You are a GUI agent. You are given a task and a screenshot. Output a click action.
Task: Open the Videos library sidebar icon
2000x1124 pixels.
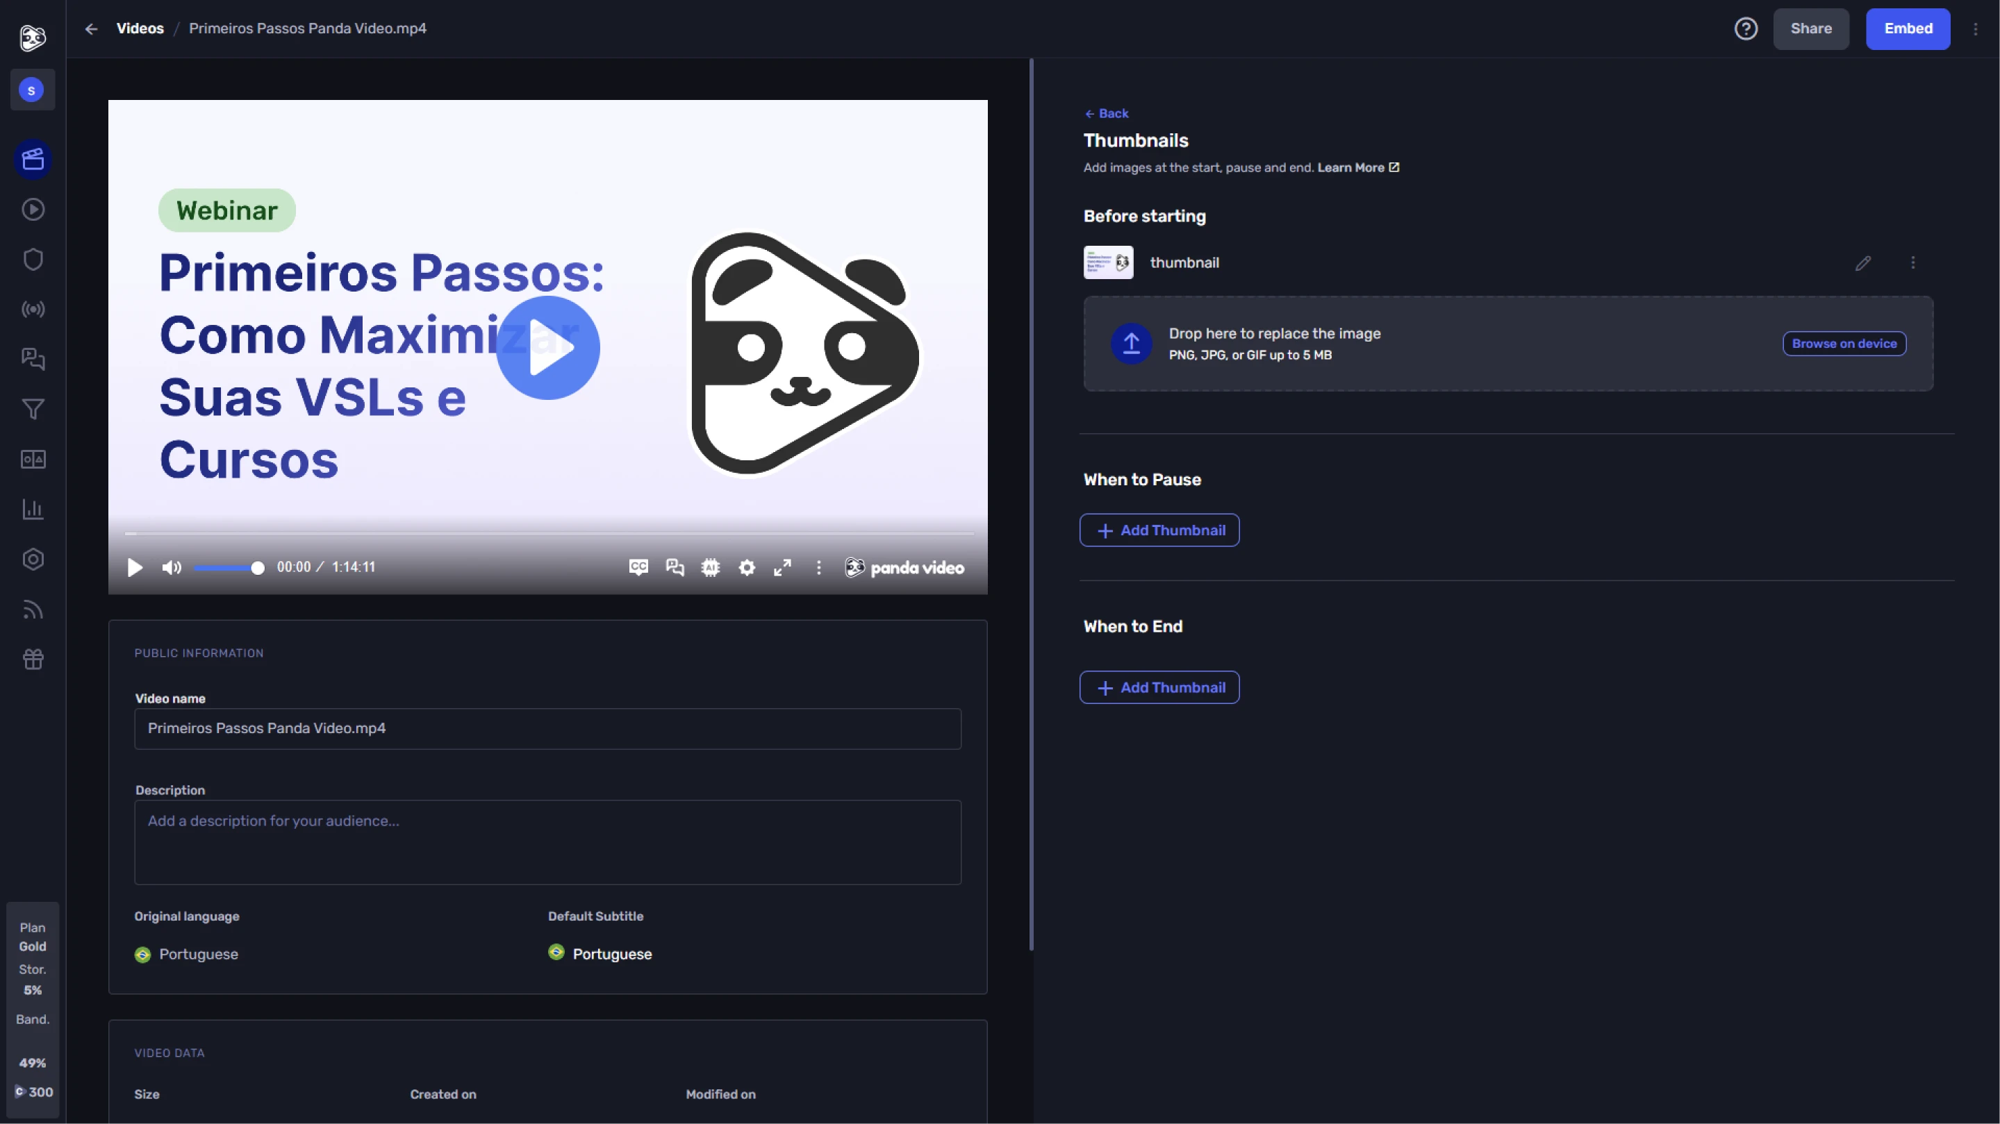click(x=33, y=160)
